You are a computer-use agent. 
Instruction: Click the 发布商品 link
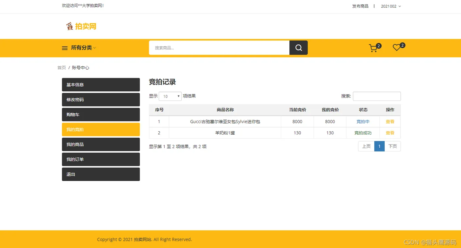click(x=360, y=6)
